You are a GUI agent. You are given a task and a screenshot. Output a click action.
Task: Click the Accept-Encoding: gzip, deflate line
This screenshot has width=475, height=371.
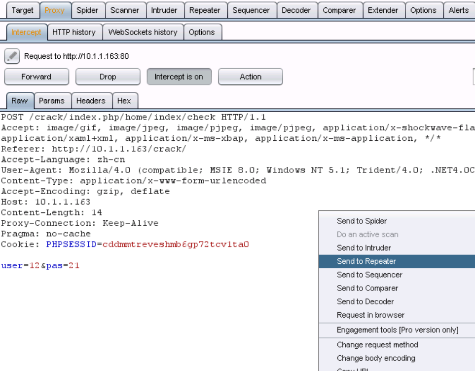coord(85,191)
